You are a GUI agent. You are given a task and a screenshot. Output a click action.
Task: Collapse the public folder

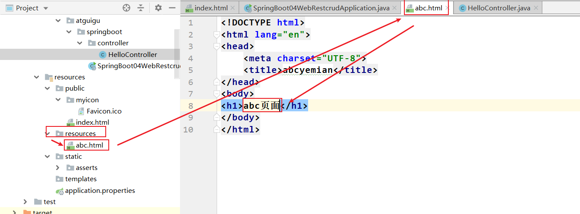pos(47,88)
